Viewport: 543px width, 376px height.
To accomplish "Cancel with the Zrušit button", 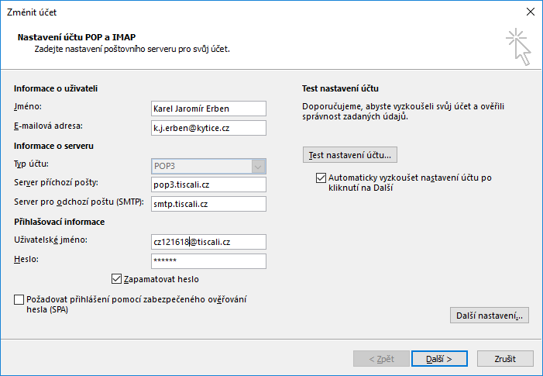I will (505, 359).
